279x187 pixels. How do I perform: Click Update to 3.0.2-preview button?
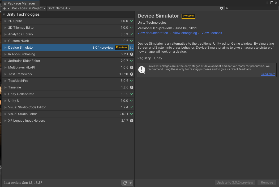[235, 182]
